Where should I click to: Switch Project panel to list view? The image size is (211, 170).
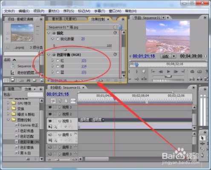click(6, 80)
